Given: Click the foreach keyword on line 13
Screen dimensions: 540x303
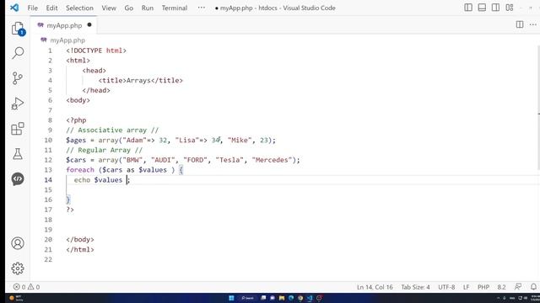Looking at the screenshot, I should click(80, 170).
